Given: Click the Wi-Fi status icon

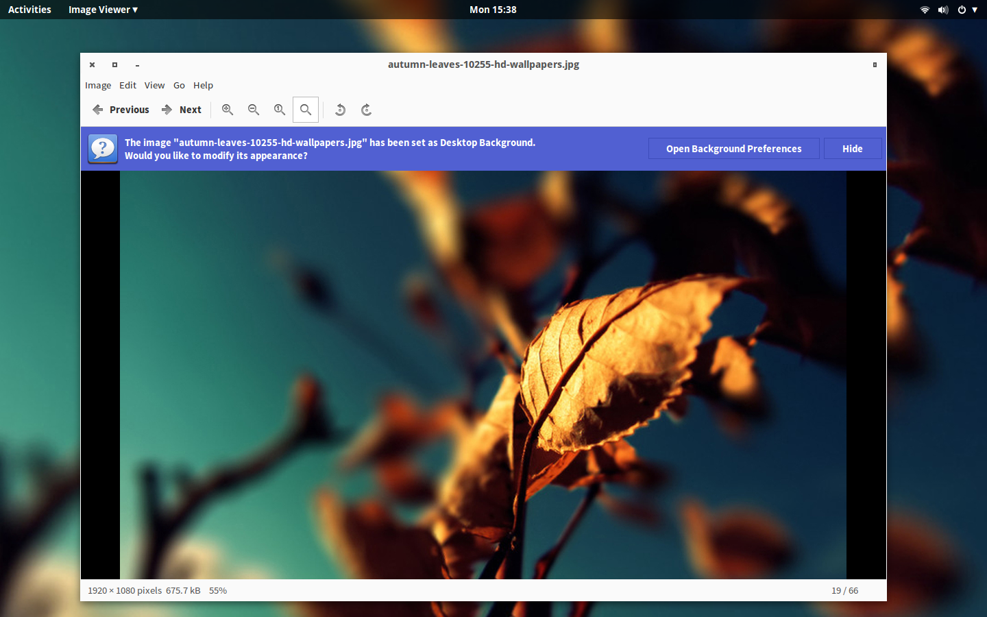Looking at the screenshot, I should click(x=925, y=10).
